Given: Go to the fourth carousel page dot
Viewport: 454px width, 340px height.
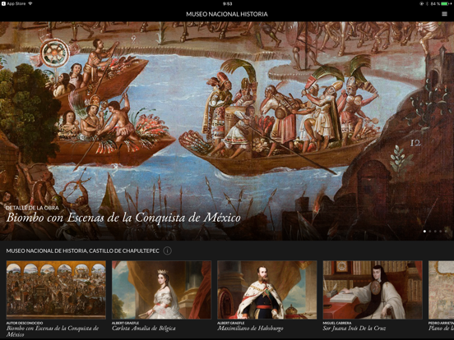Looking at the screenshot, I should [440, 232].
